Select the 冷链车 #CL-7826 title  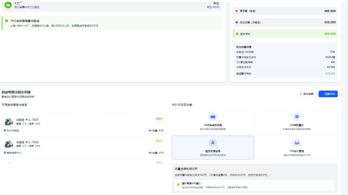click(x=27, y=142)
